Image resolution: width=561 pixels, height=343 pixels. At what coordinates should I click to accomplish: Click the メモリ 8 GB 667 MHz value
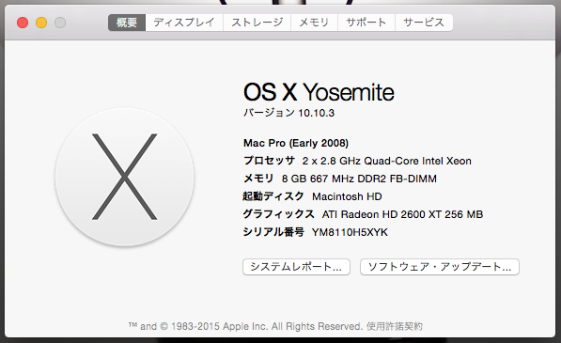(x=359, y=179)
